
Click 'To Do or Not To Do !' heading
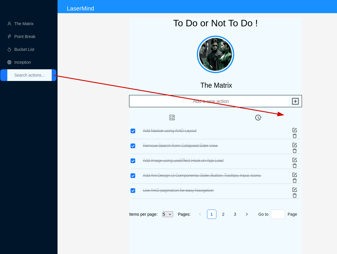pyautogui.click(x=215, y=23)
